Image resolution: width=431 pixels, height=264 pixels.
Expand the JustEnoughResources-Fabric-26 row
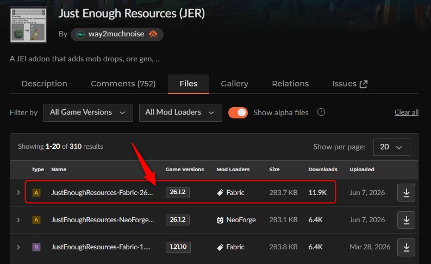18,192
